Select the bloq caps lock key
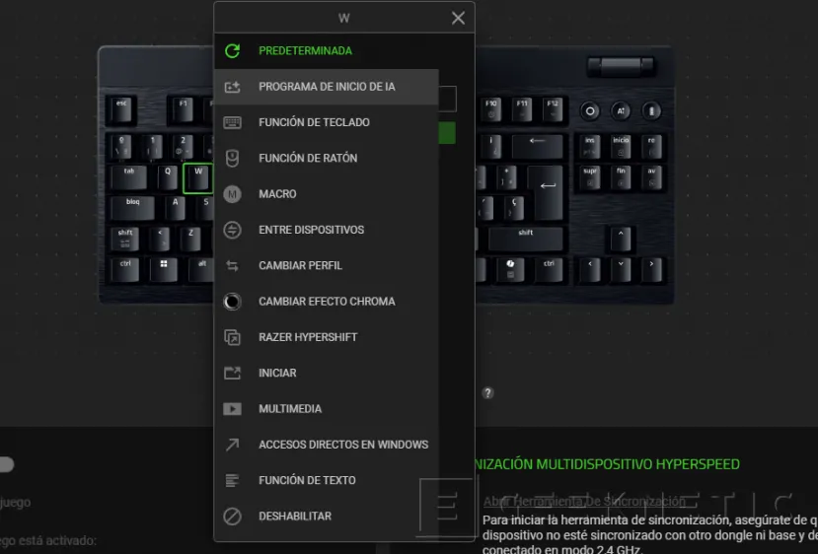Image resolution: width=818 pixels, height=554 pixels. 132,207
